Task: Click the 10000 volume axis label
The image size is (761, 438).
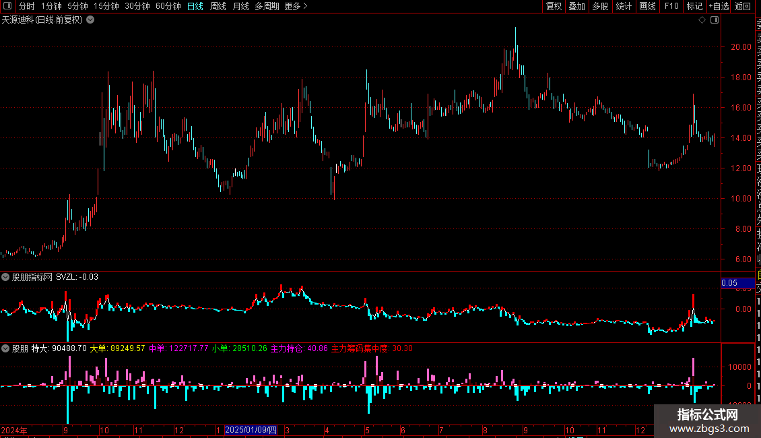Action: tap(739, 368)
